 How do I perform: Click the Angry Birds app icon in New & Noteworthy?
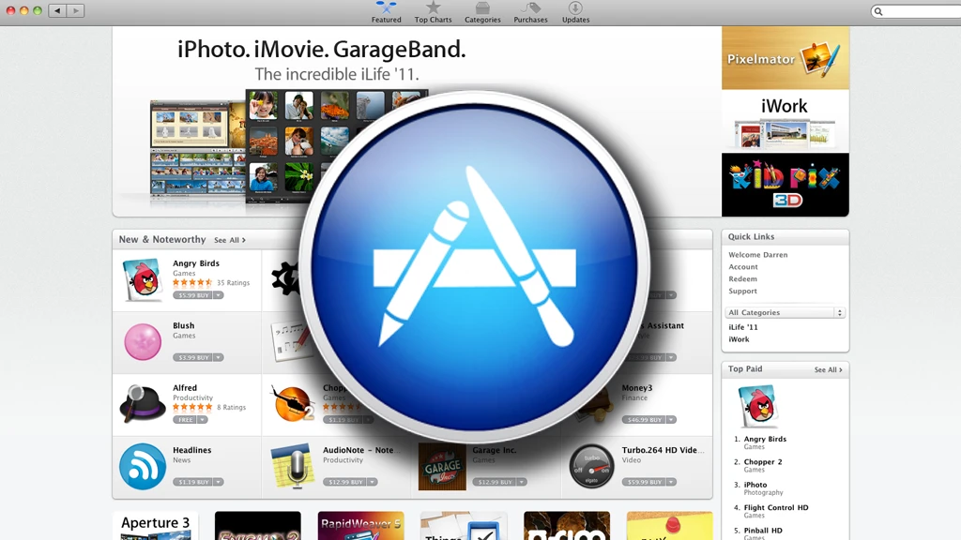pos(143,279)
